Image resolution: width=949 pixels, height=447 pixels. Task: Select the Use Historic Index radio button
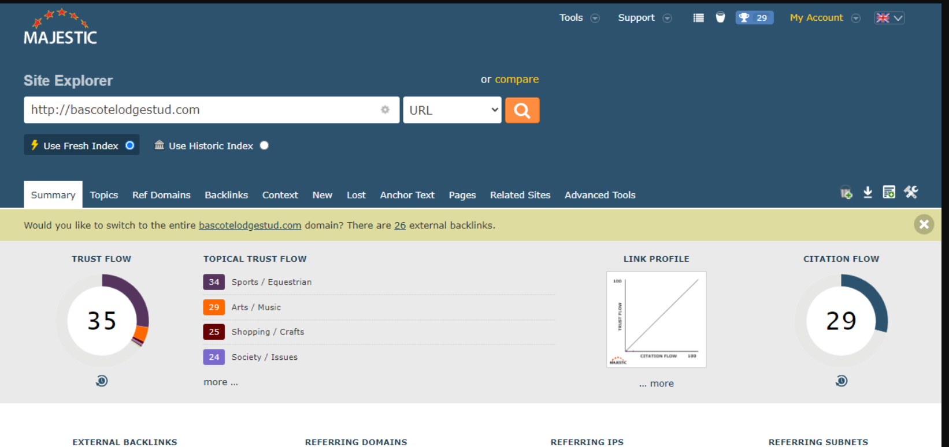264,145
